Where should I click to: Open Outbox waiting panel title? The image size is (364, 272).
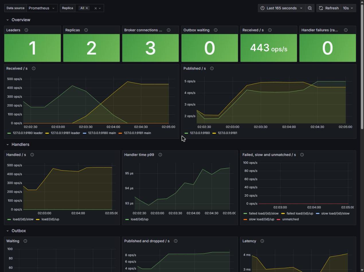click(196, 30)
